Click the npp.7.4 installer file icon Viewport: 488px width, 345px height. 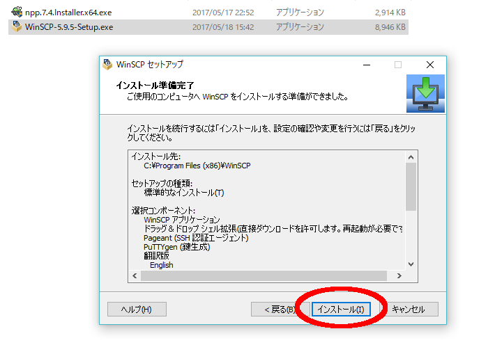[x=17, y=13]
